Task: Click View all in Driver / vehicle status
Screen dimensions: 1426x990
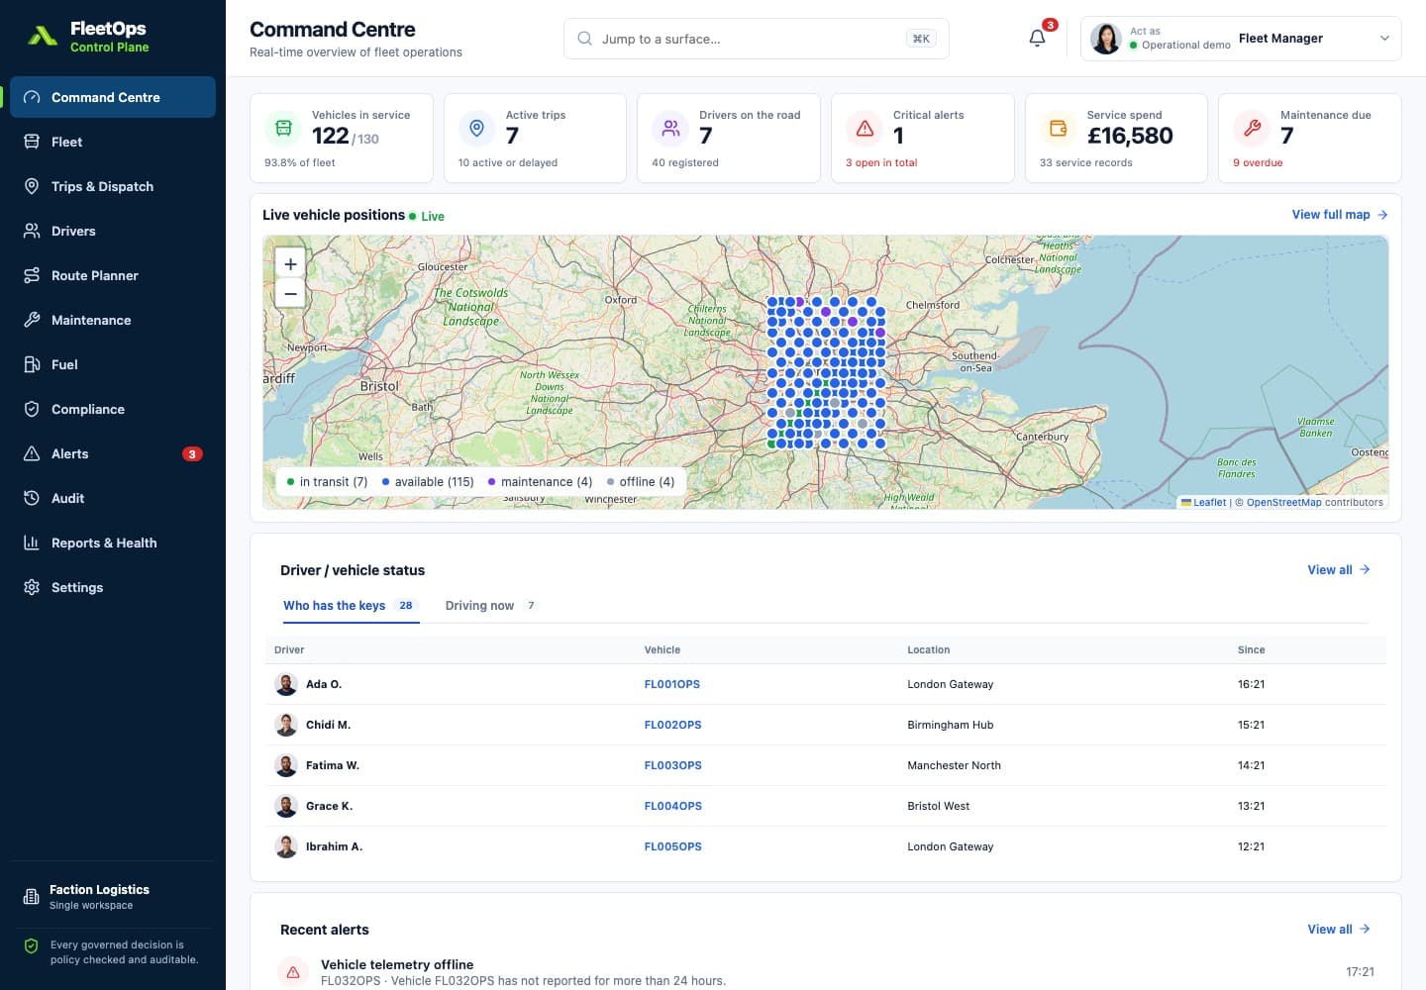Action: 1339,570
